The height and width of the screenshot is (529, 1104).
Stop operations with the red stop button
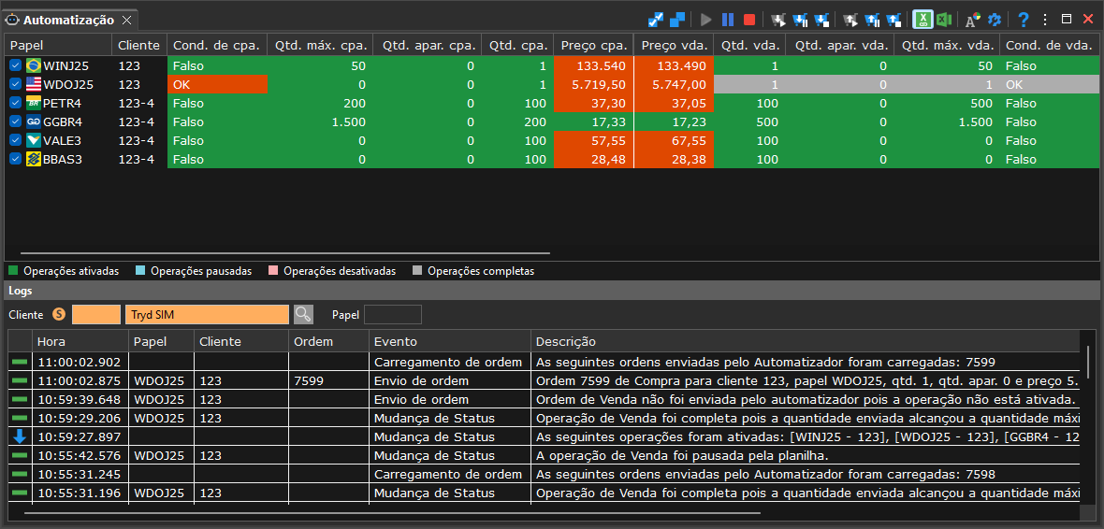coord(749,20)
